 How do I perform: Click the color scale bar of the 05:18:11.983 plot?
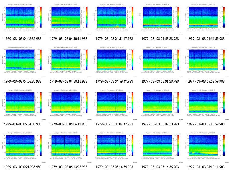pyautogui.click(x=224, y=145)
